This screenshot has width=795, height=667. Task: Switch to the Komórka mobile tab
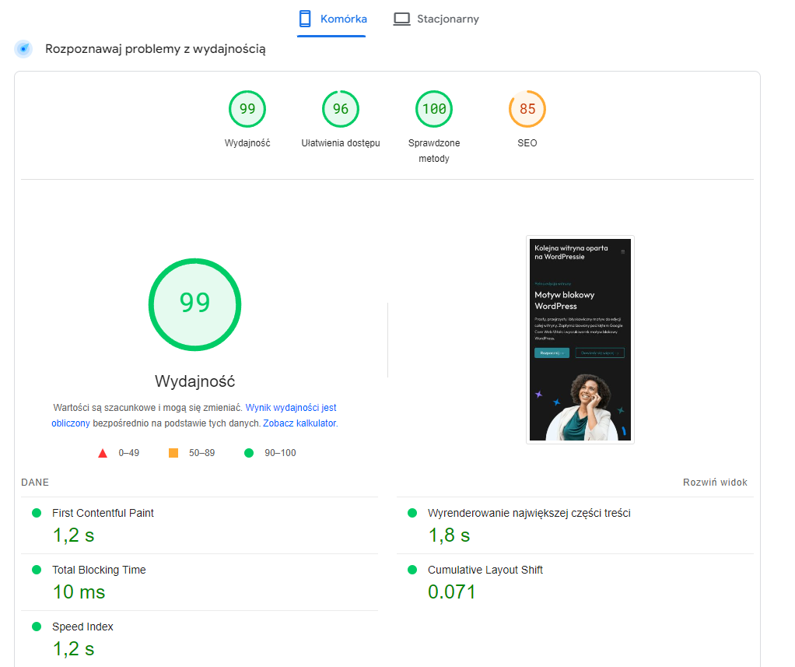(331, 19)
